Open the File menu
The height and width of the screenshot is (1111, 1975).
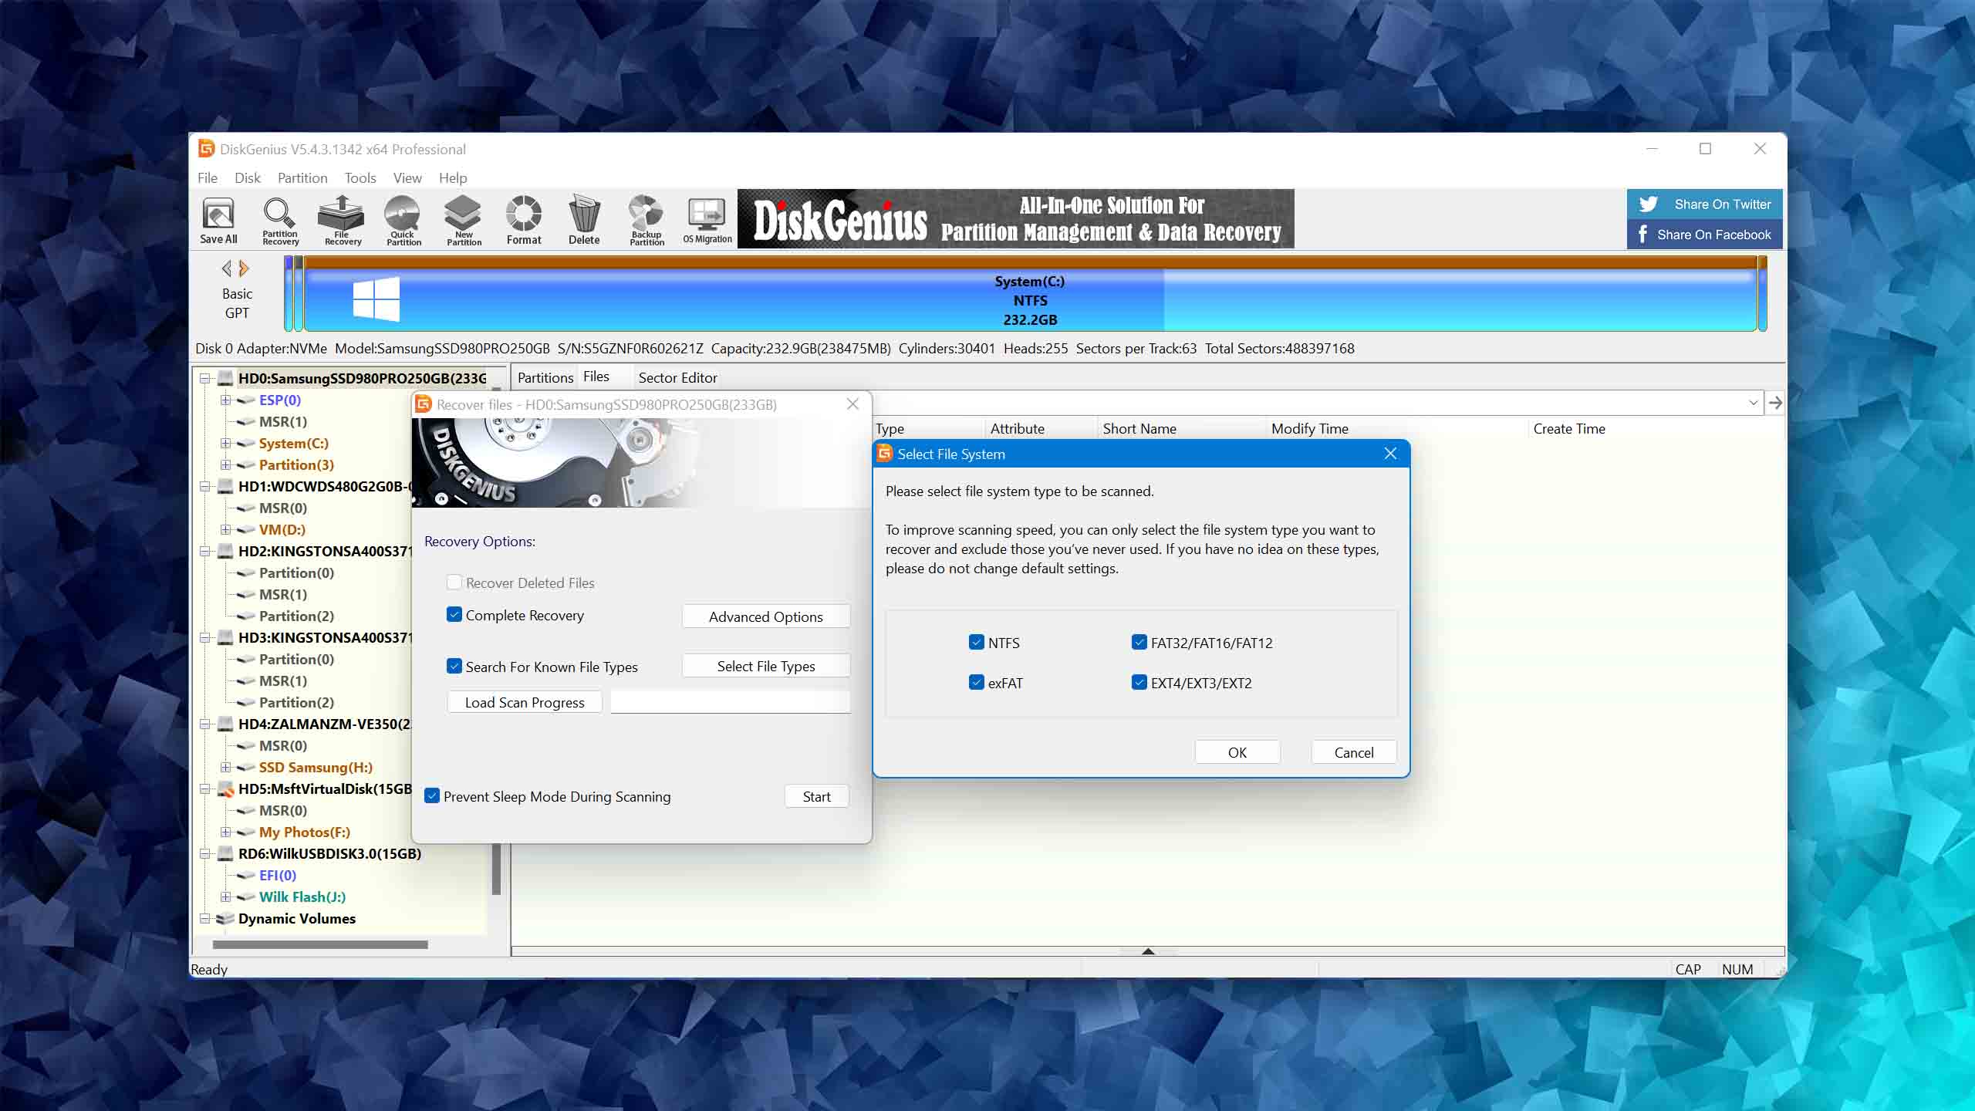(x=208, y=177)
